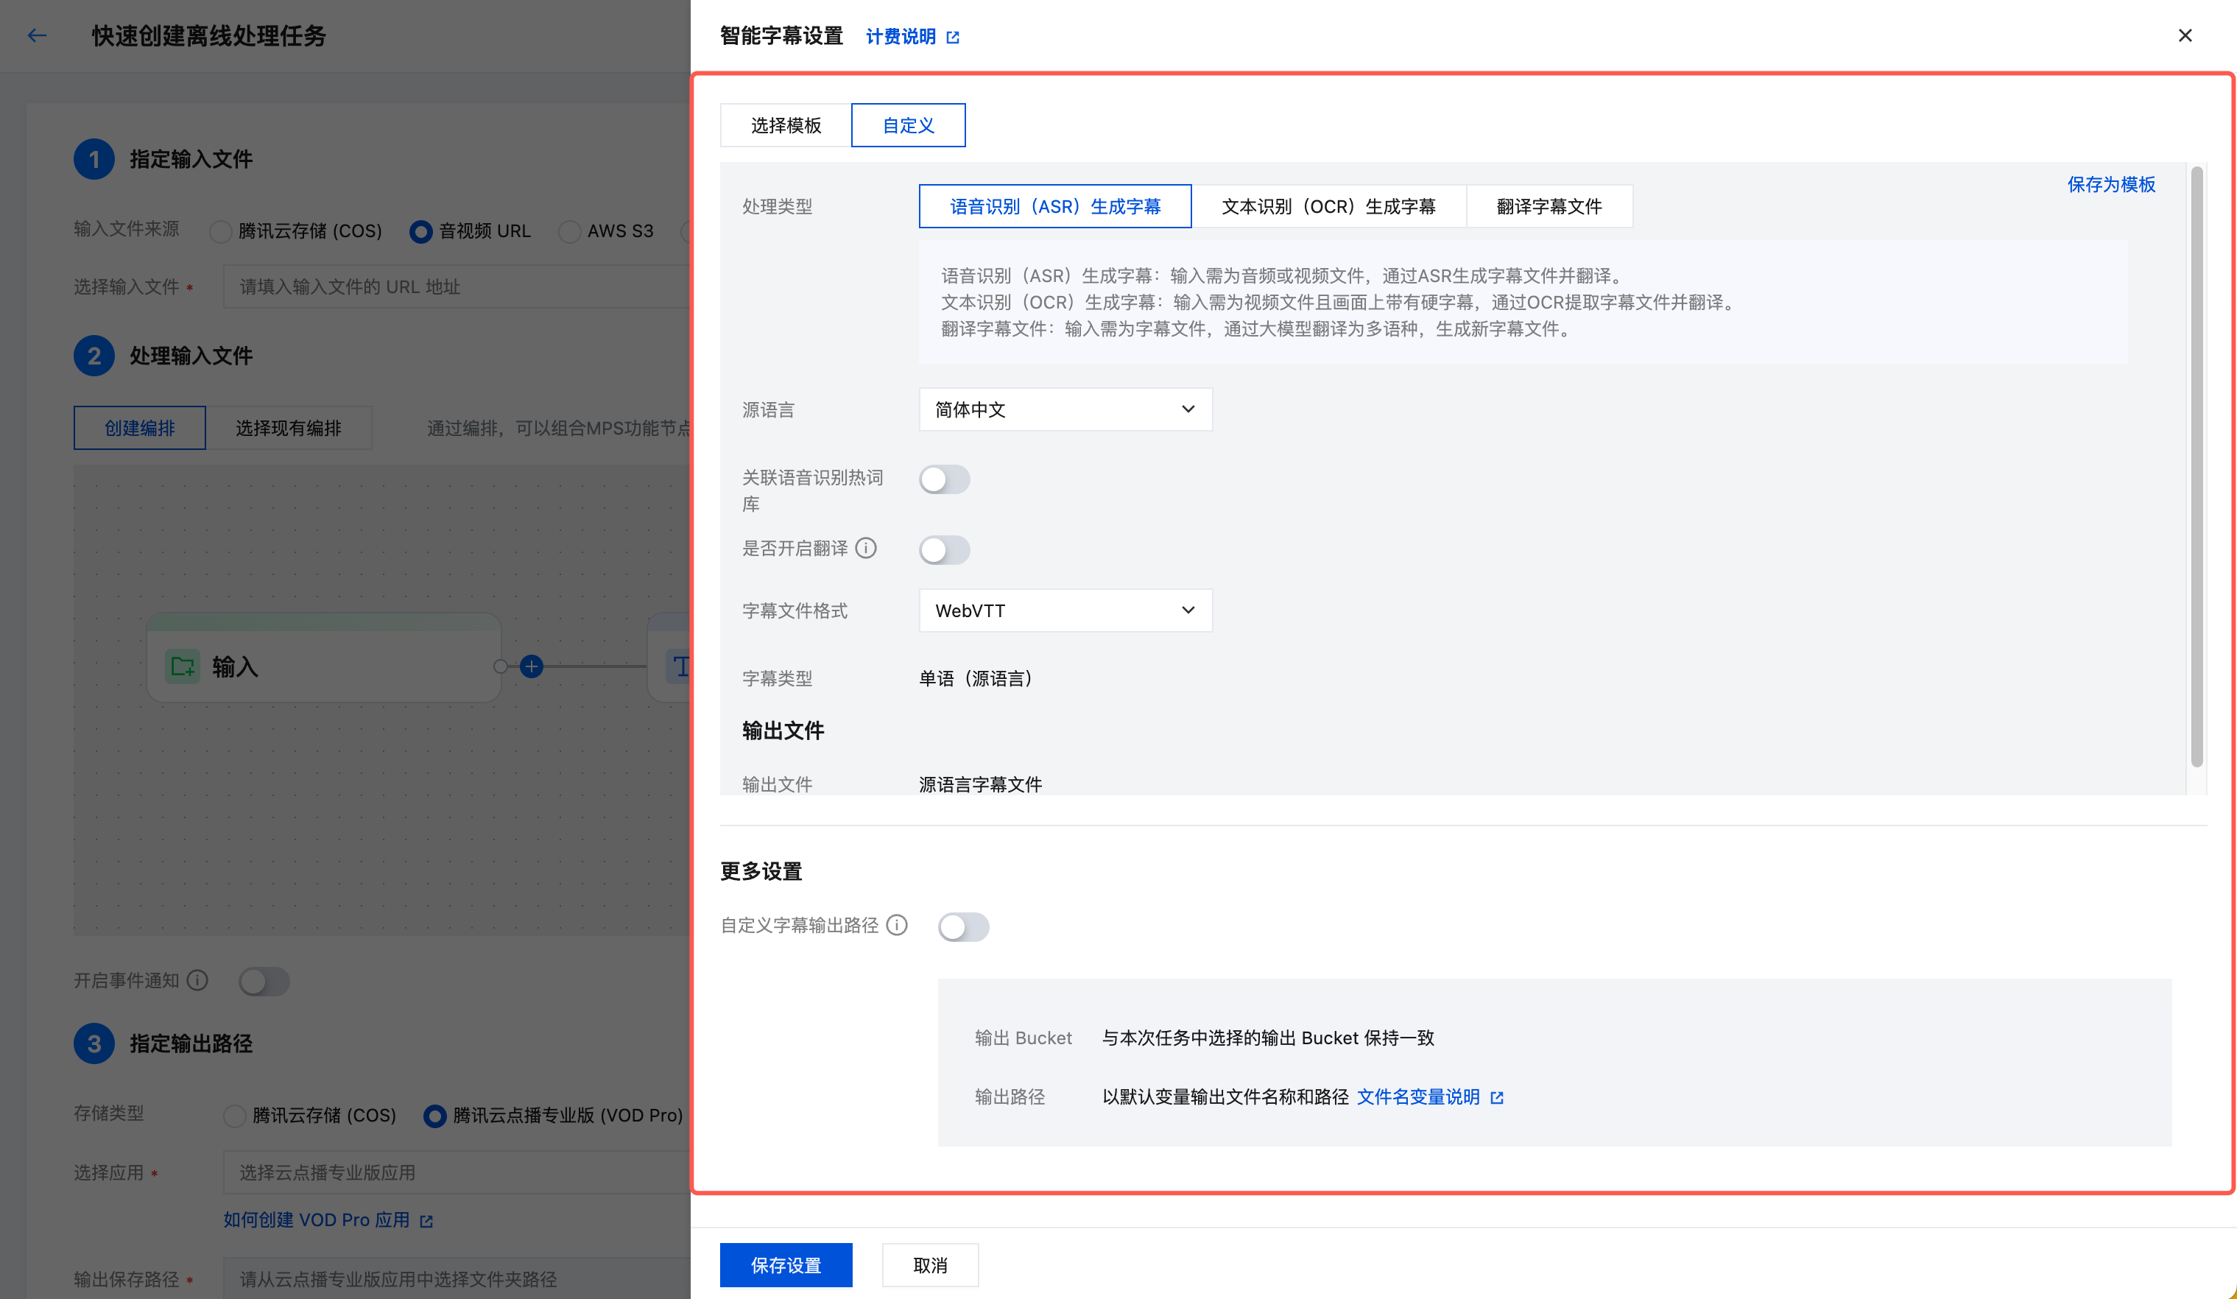This screenshot has height=1299, width=2237.
Task: Close the smart subtitle settings panel
Action: pos(2185,35)
